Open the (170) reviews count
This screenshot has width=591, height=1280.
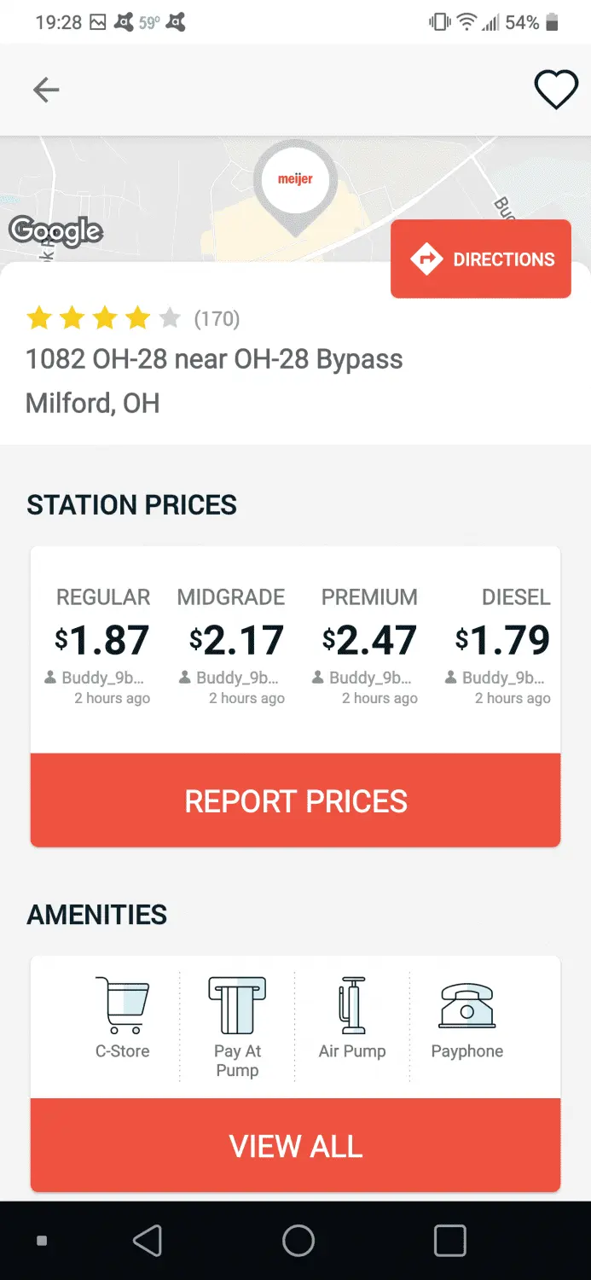(x=217, y=319)
